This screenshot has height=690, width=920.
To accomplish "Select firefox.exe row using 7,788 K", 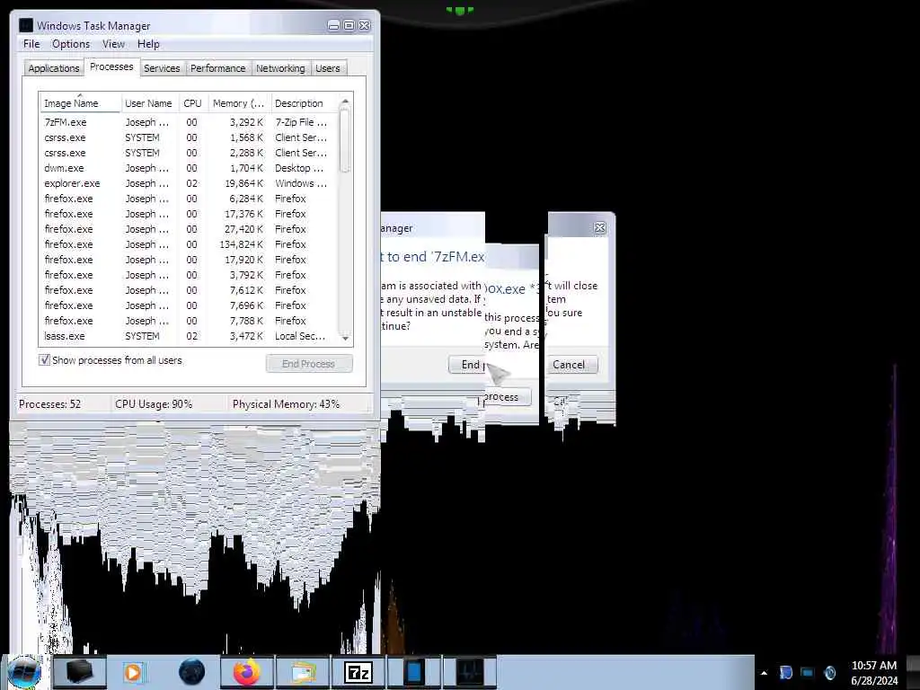I will [189, 321].
